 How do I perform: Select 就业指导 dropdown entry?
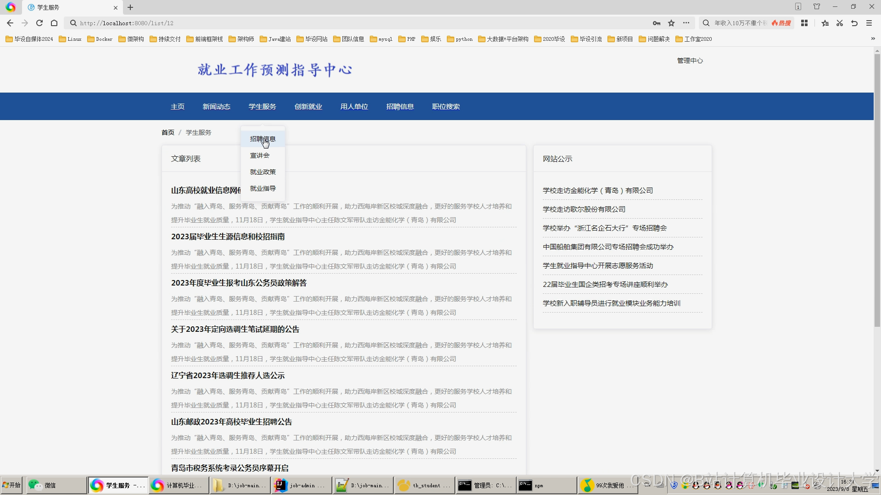pyautogui.click(x=262, y=188)
